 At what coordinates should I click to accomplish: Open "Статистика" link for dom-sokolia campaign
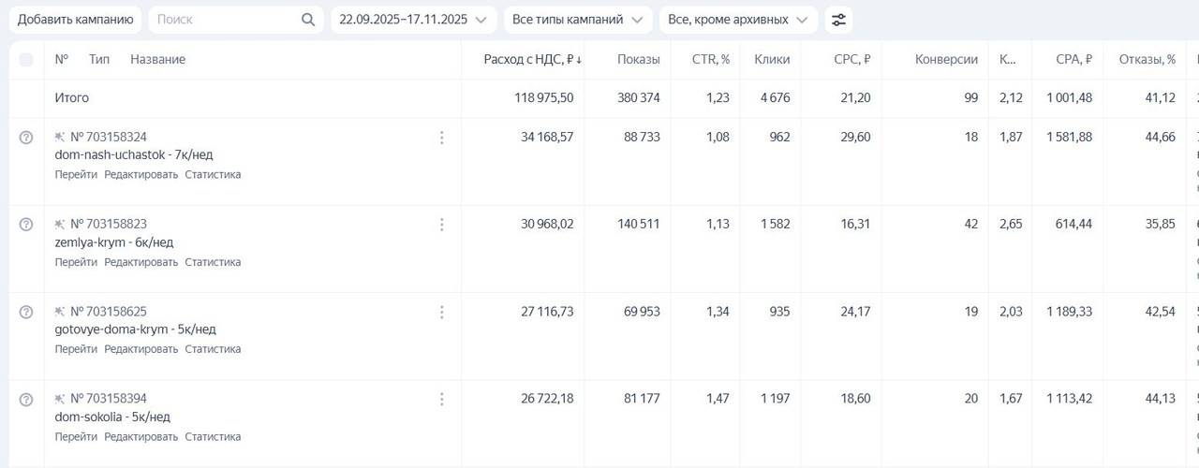213,437
